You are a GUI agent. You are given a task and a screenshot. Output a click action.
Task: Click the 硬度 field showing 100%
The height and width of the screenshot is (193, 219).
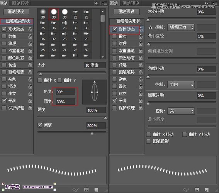point(96,110)
